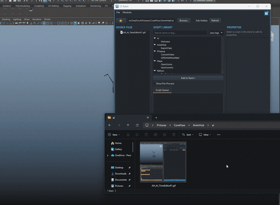Add a new tab in File Explorer
280x205 pixels.
point(156,118)
